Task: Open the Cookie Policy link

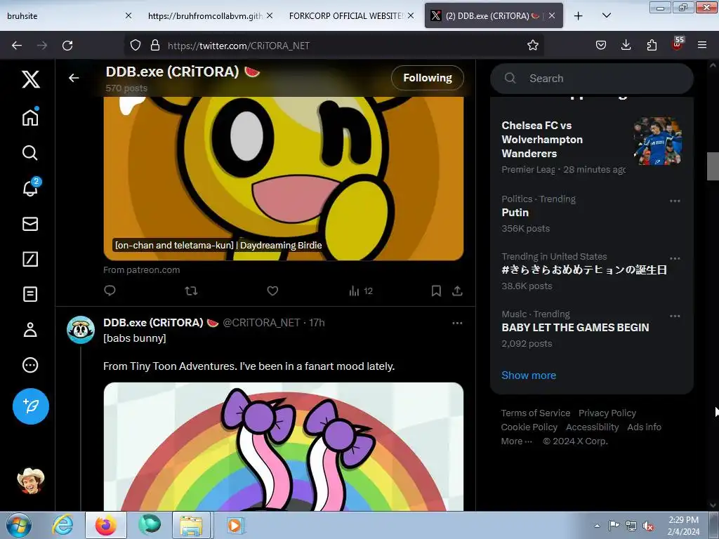Action: coord(529,427)
